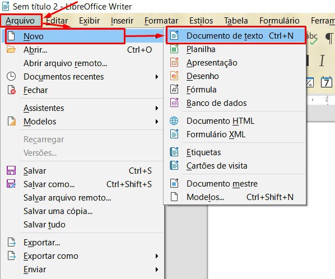The height and width of the screenshot is (279, 335).
Task: Click the Documento HTML globe icon
Action: click(174, 120)
